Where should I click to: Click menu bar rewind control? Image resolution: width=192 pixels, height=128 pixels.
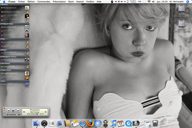tap(116, 1)
